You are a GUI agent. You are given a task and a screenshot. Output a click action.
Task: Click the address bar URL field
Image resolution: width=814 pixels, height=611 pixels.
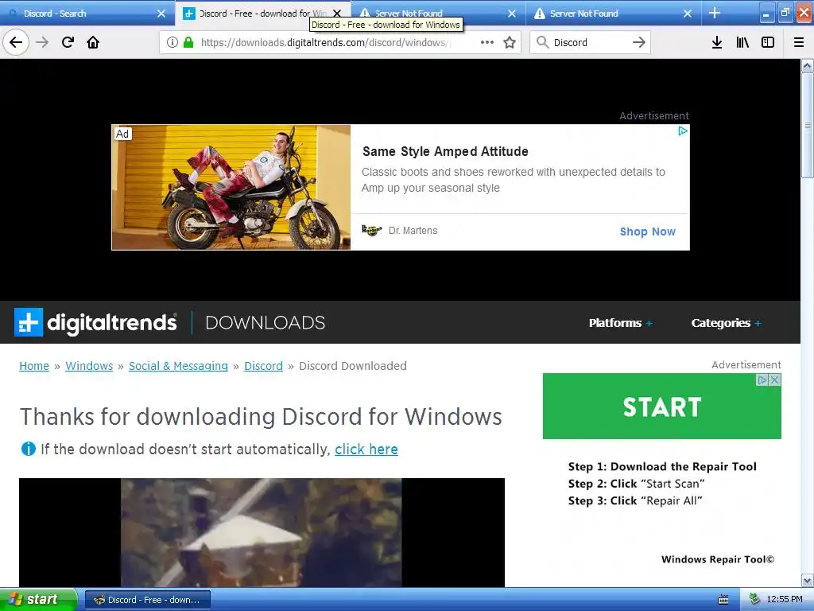tap(324, 42)
